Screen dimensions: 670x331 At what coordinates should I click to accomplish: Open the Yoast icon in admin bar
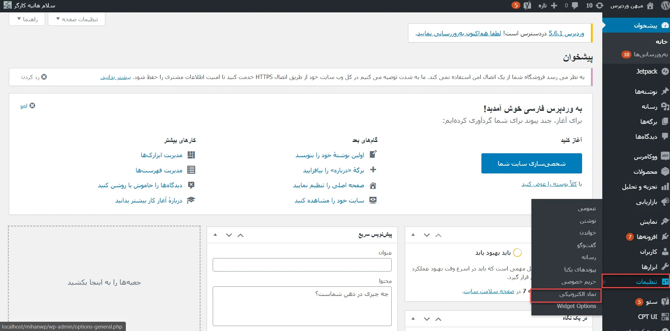[527, 6]
